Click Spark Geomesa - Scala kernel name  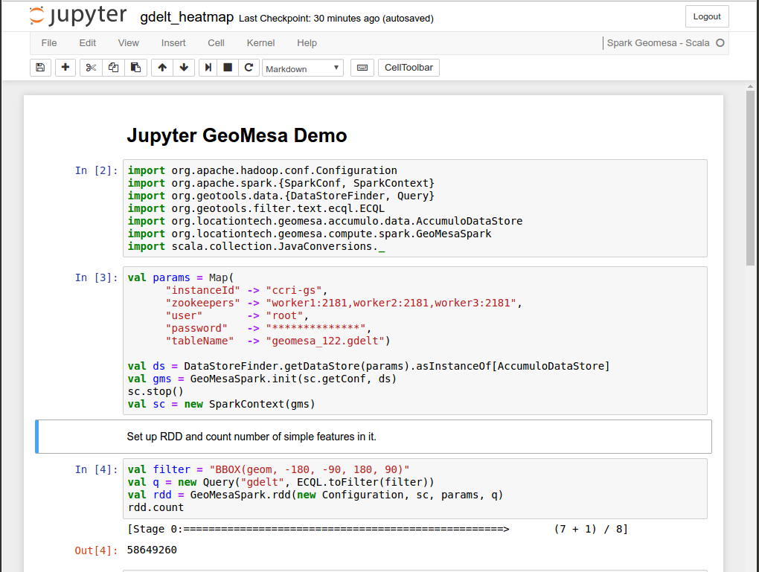tap(658, 43)
